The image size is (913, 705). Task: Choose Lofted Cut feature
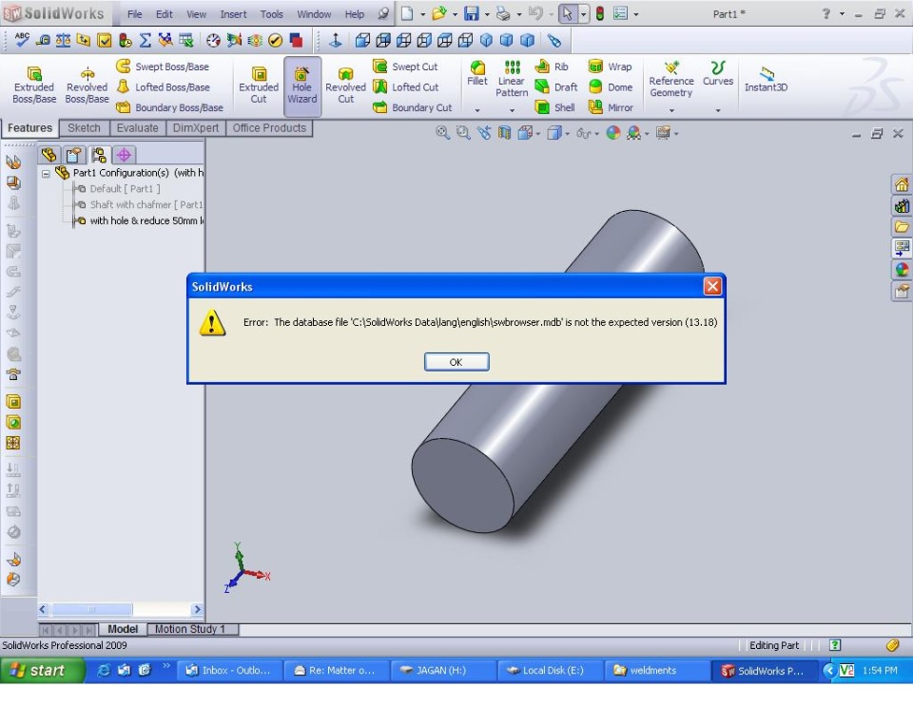click(406, 87)
